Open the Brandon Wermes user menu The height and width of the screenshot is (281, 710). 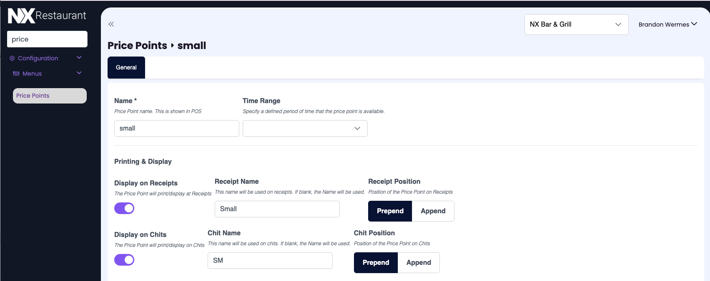point(667,25)
